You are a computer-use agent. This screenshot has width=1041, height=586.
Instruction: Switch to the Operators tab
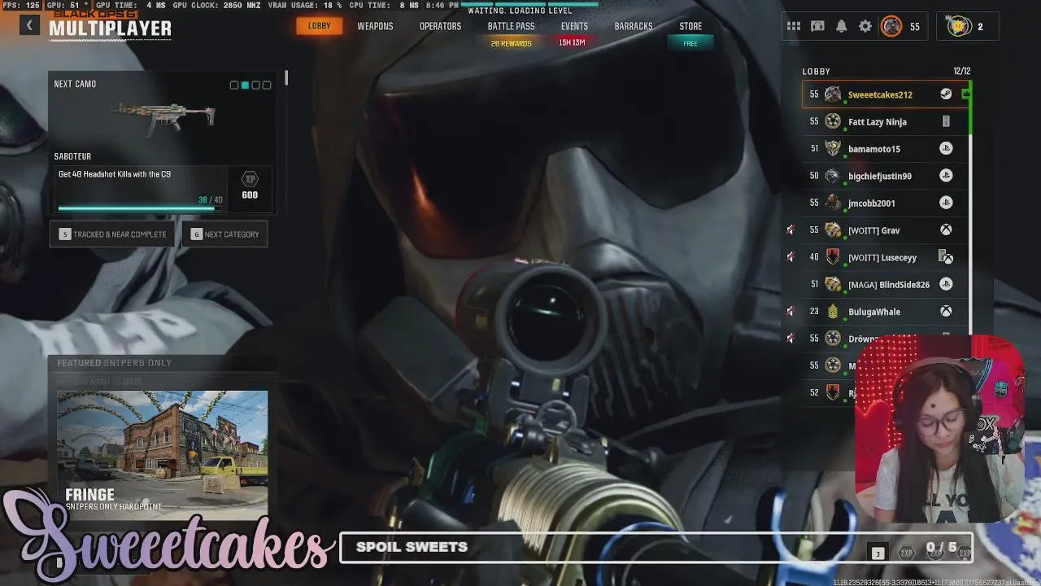click(440, 26)
